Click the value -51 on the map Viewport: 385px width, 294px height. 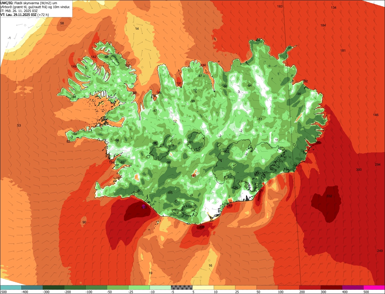point(260,119)
